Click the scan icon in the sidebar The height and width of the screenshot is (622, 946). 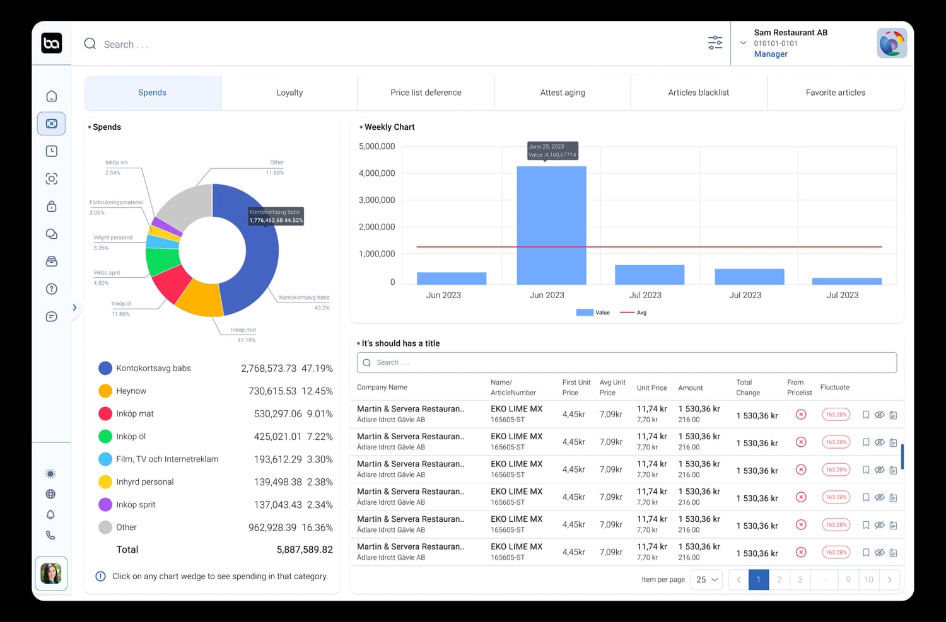tap(51, 178)
